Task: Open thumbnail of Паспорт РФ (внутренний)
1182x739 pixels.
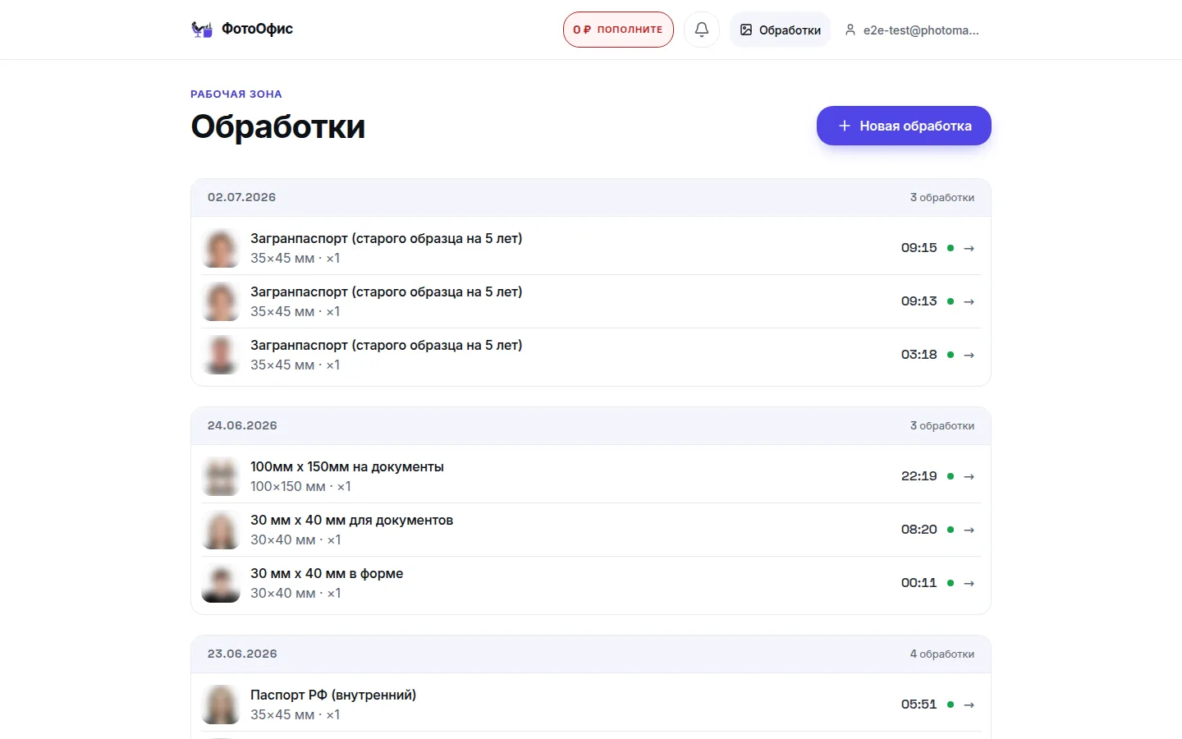Action: (221, 705)
